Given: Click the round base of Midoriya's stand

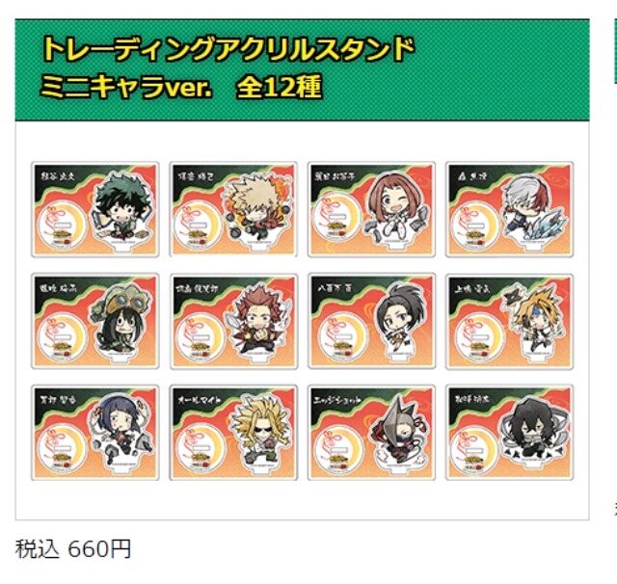Looking at the screenshot, I should (x=61, y=225).
